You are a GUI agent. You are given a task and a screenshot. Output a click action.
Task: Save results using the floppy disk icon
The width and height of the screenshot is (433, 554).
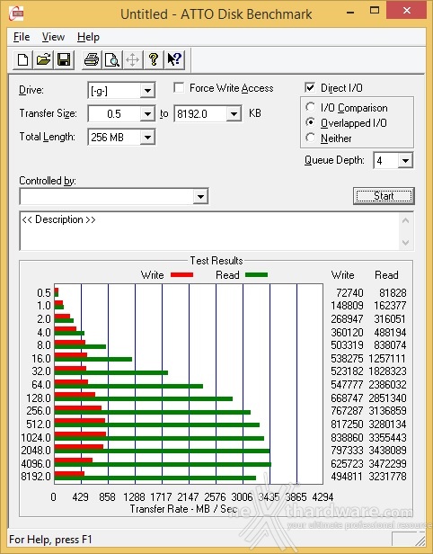[64, 59]
